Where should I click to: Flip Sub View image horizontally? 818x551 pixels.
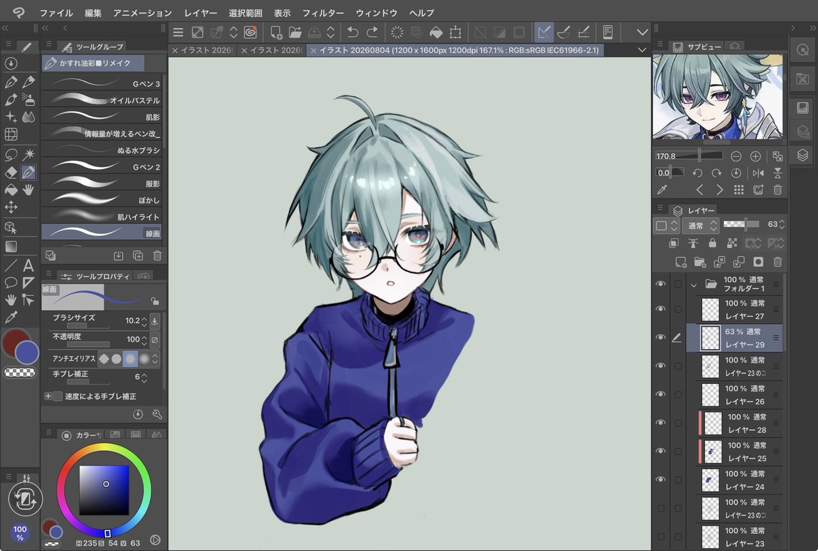pos(759,173)
